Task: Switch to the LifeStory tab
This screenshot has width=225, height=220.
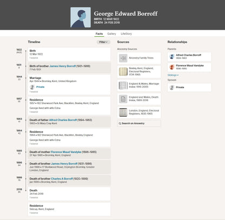Action: pos(126,34)
